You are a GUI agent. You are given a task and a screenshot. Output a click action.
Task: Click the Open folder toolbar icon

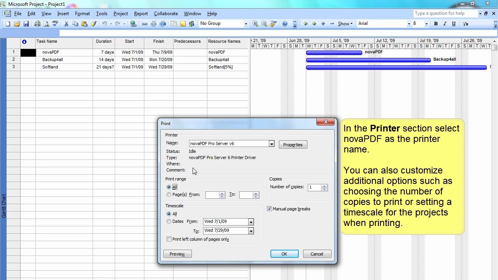coord(17,24)
